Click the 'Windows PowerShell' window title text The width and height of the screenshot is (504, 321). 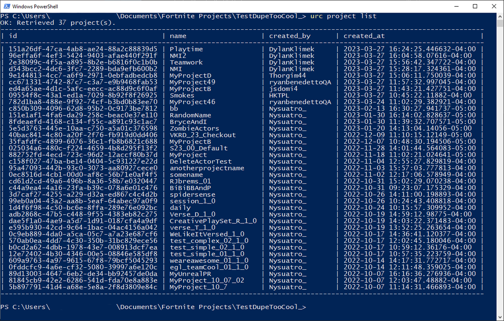[35, 7]
